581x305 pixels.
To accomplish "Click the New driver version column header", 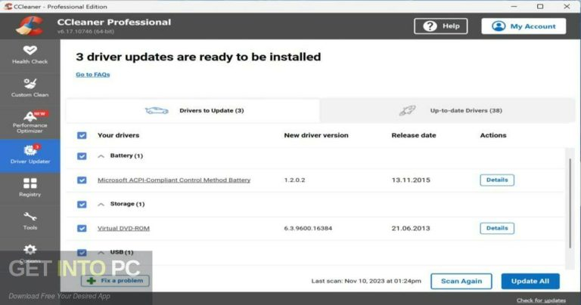I will coord(316,135).
